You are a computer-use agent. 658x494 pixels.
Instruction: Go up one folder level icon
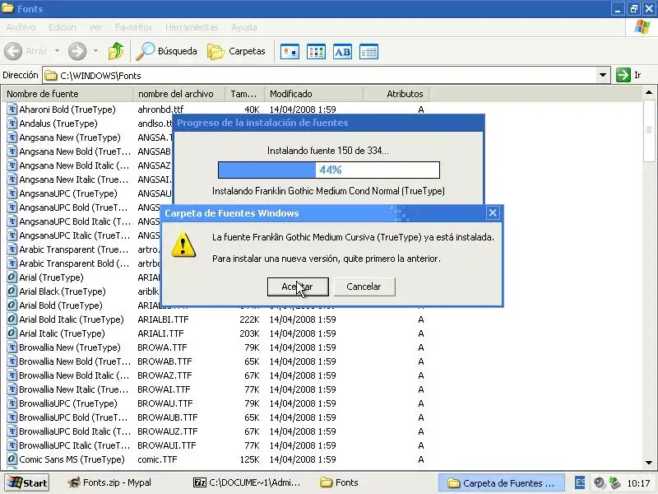click(x=116, y=51)
